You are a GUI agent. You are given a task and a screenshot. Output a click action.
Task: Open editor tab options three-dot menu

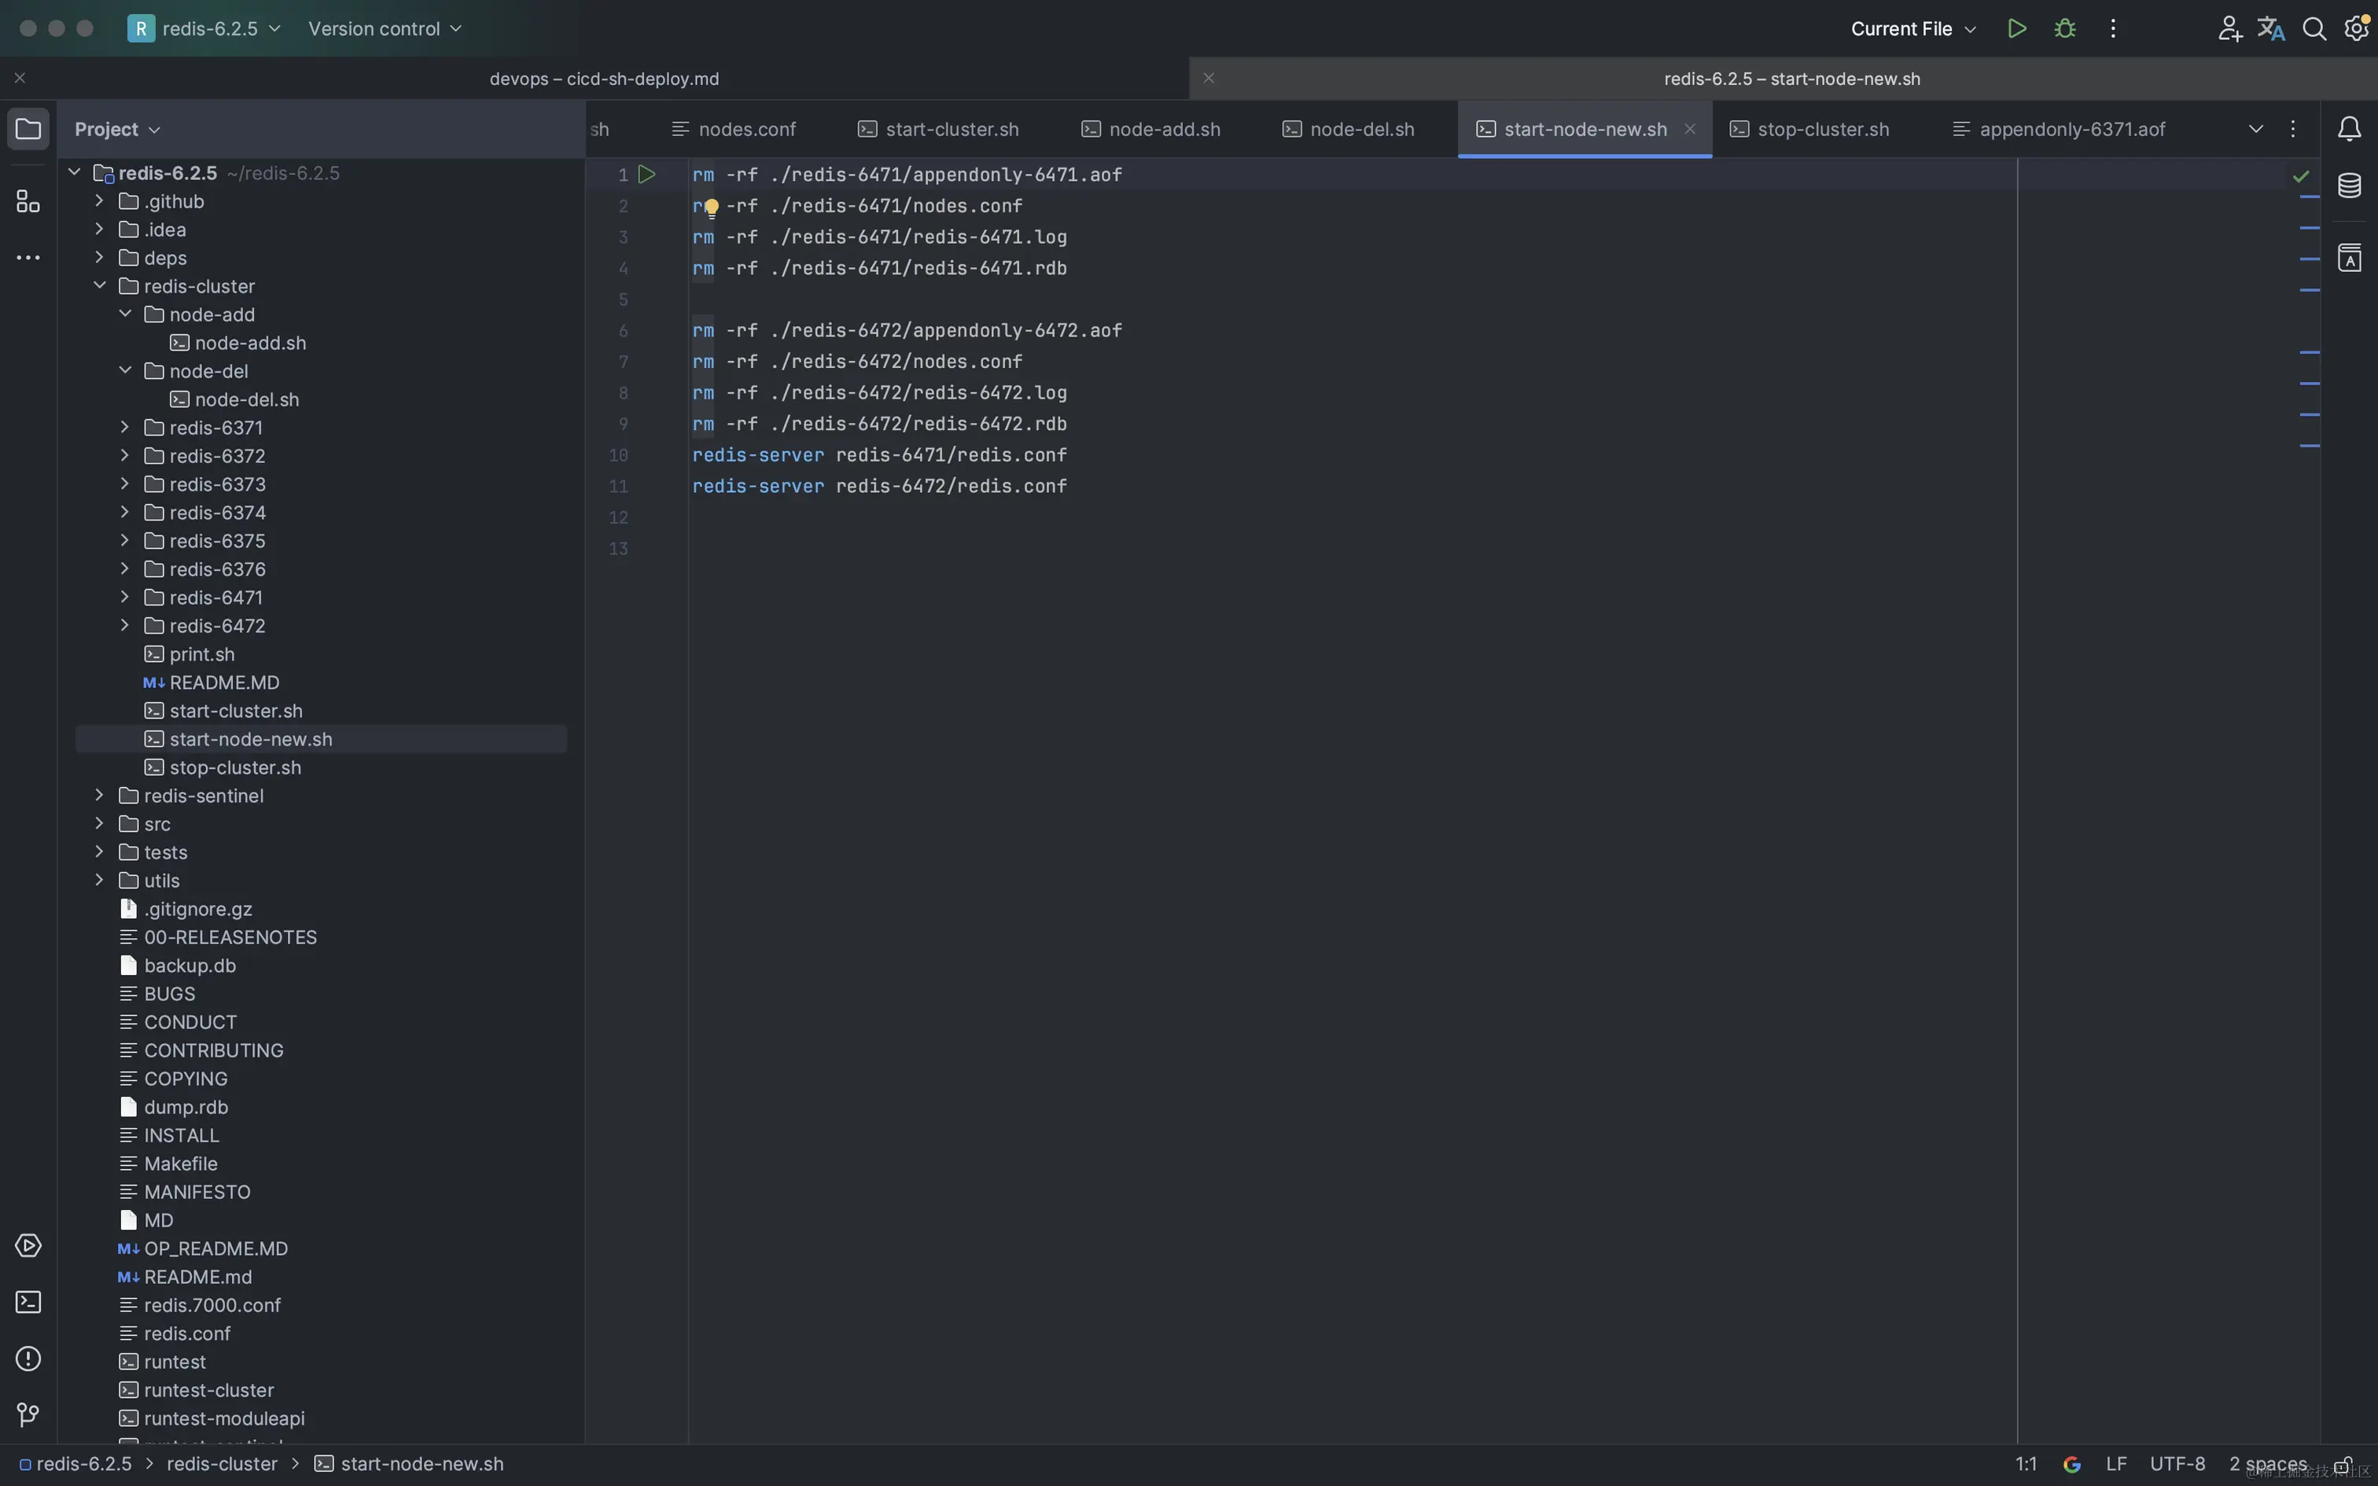tap(2294, 129)
